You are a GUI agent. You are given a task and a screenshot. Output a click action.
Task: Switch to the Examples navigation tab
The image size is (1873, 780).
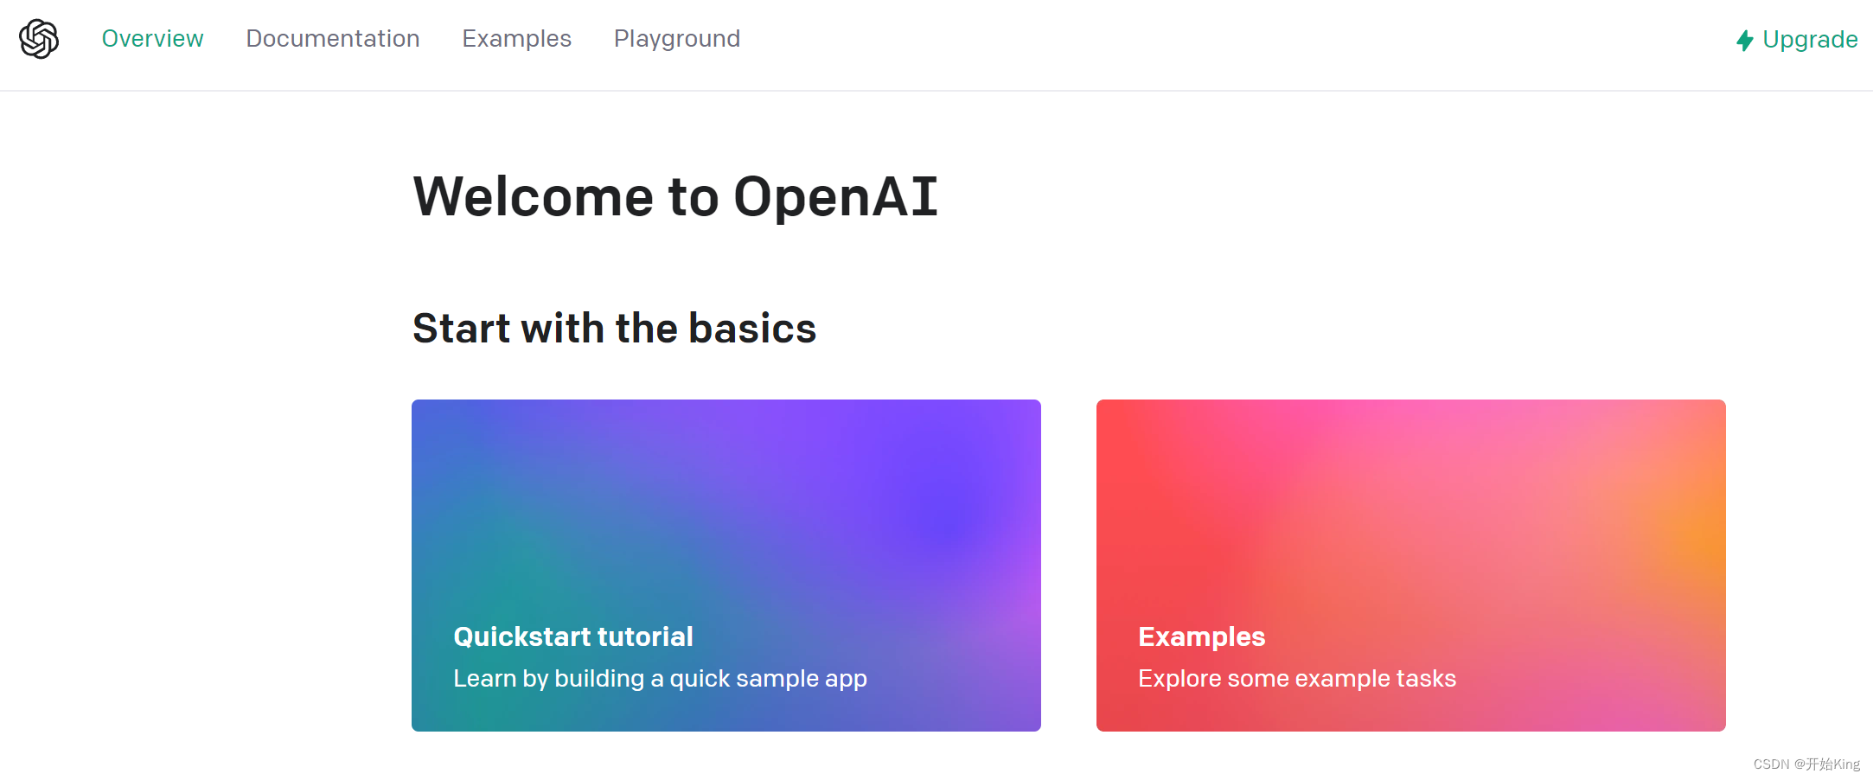coord(516,39)
